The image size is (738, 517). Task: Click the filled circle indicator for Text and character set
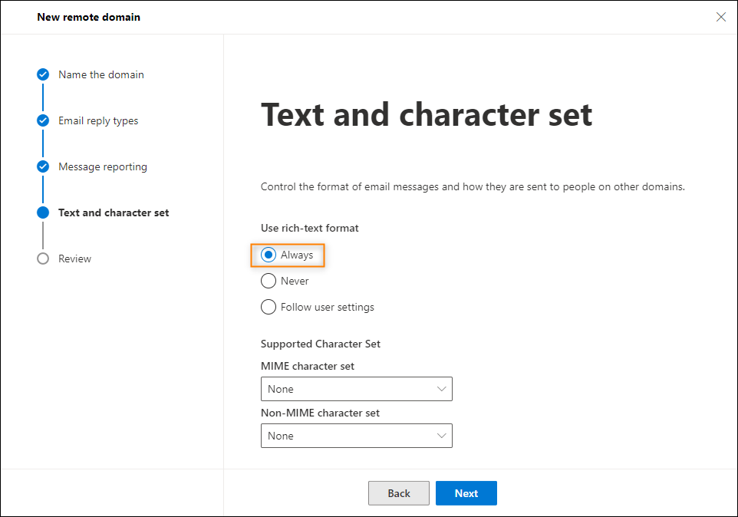click(x=42, y=212)
